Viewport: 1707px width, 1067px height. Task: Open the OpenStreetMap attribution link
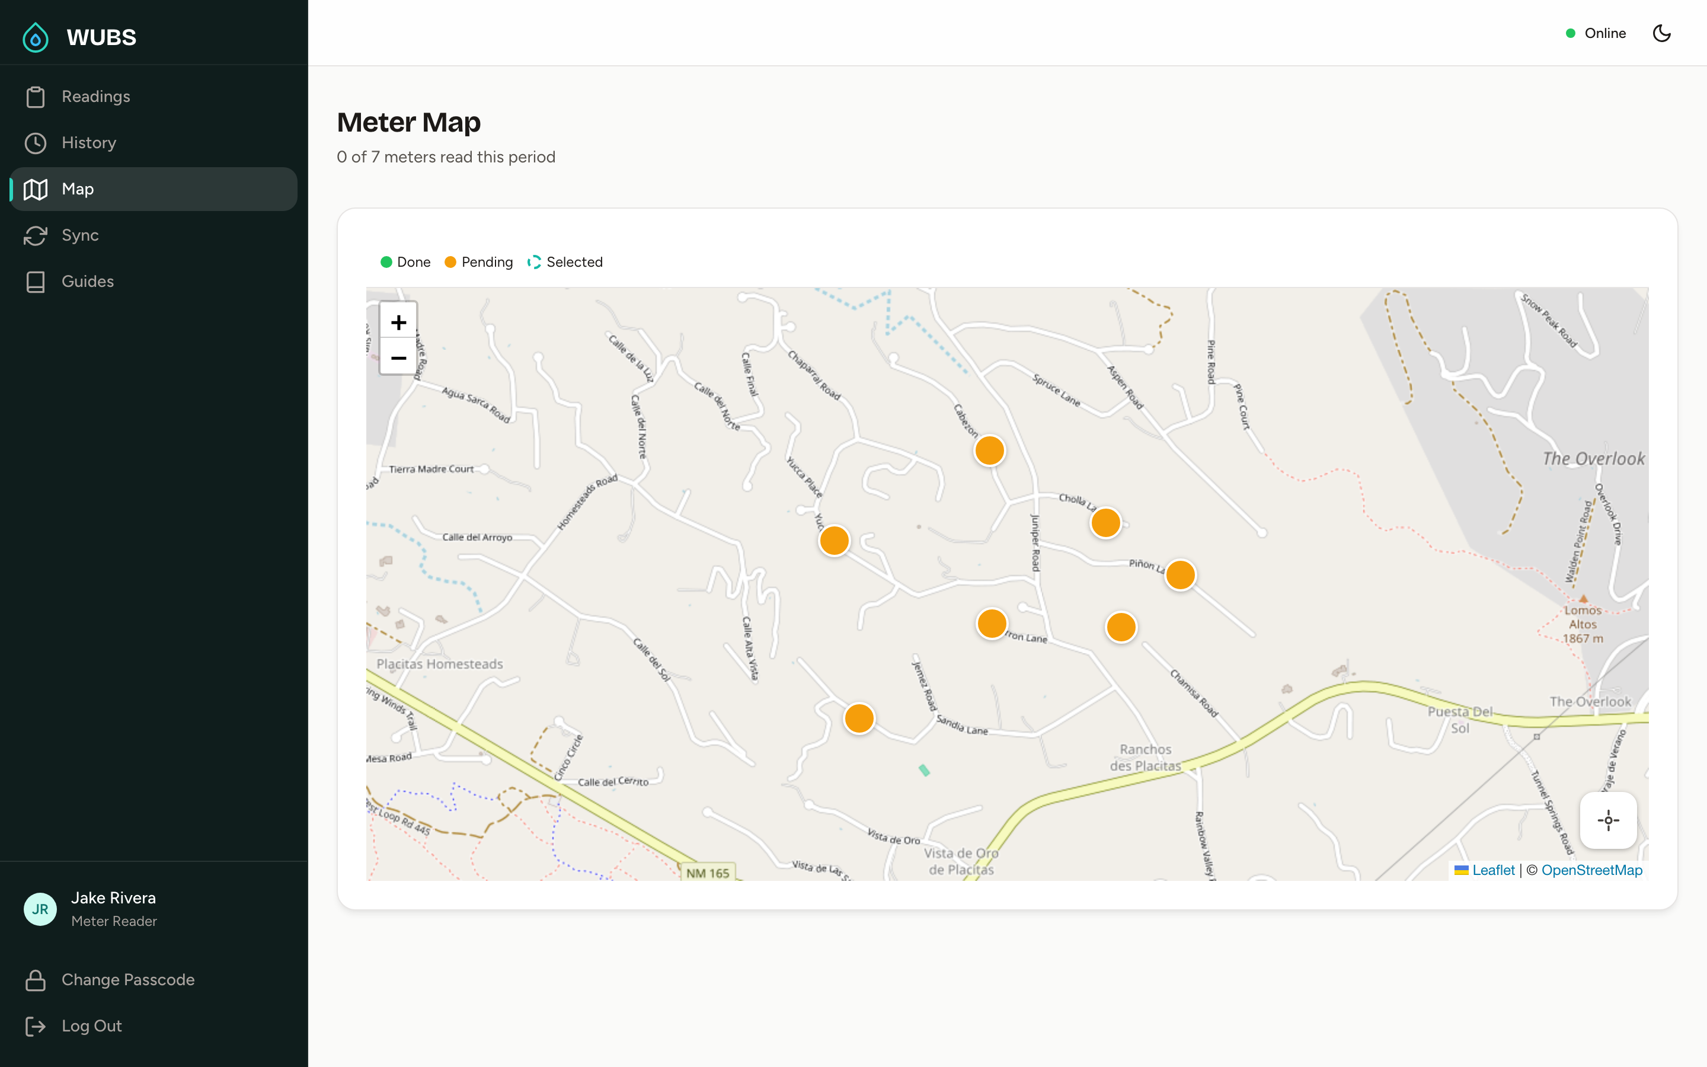click(x=1591, y=870)
